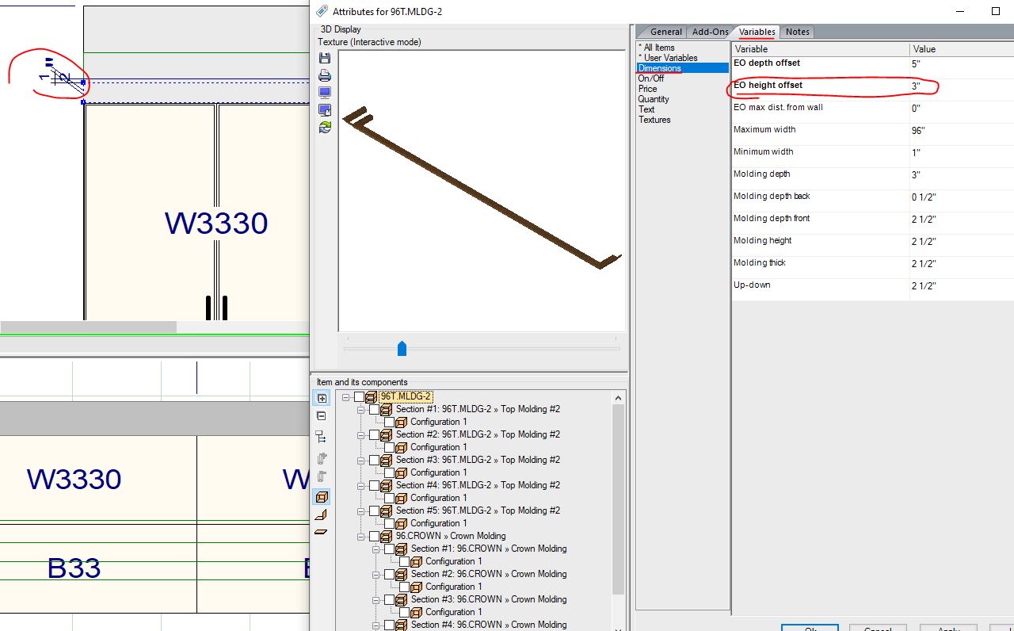Collapse the 96T.MLDG-2 root tree node
Viewport: 1014px width, 631px height.
coord(346,396)
